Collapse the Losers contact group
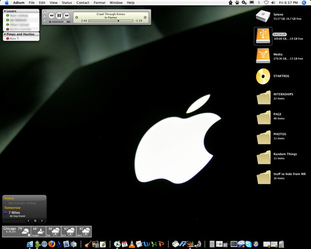Viewport: 311px width, 249px height. (5, 11)
